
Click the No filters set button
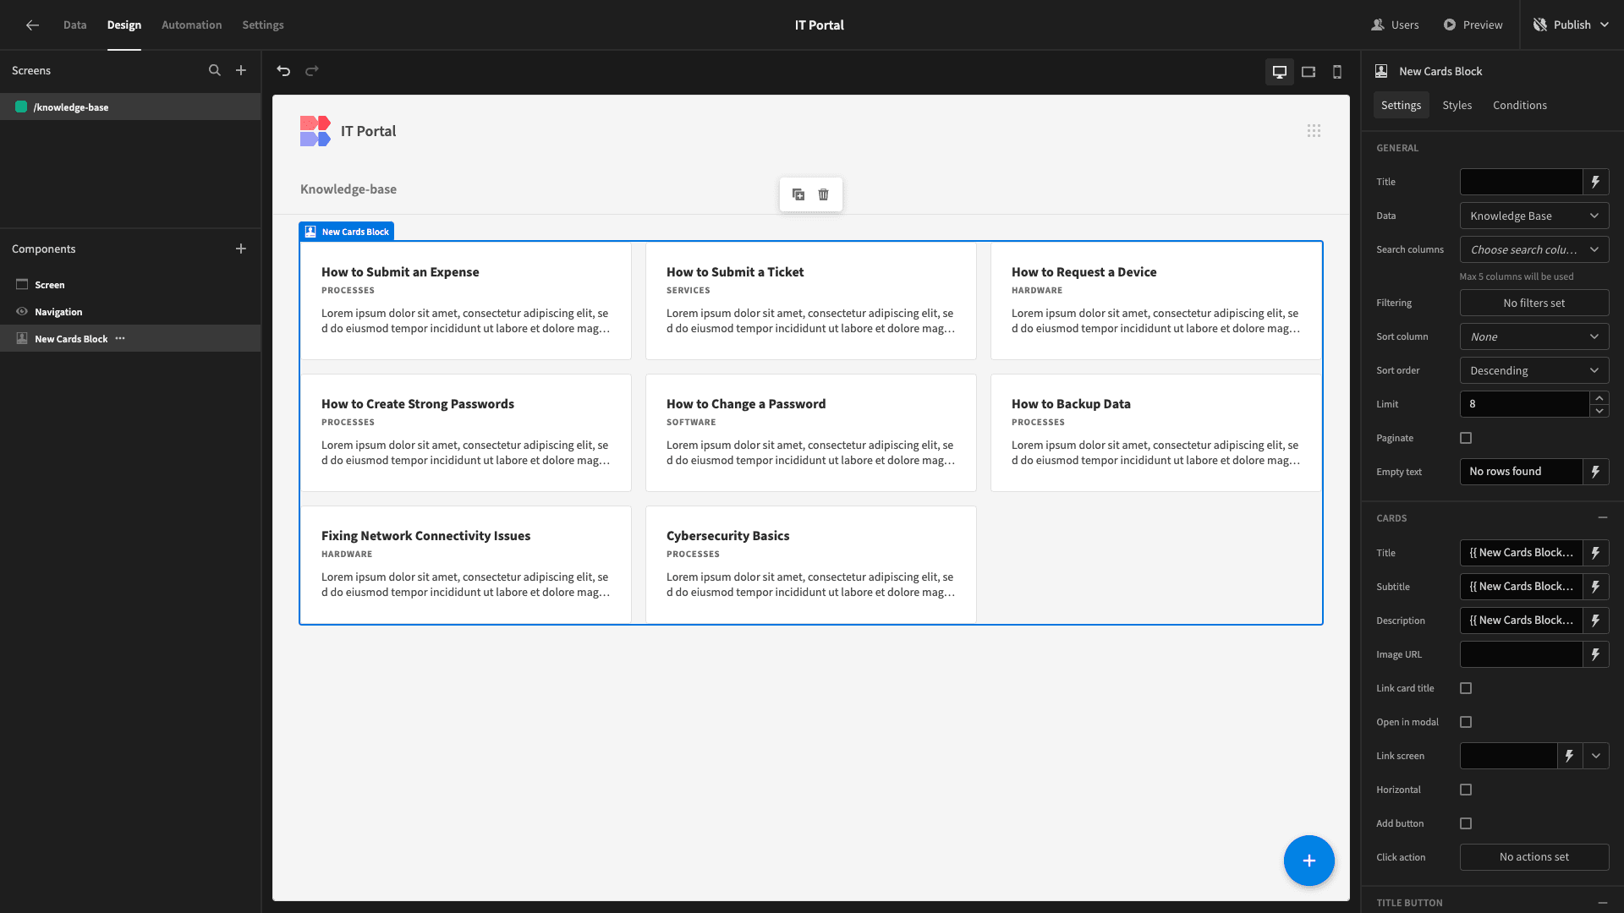[1534, 303]
